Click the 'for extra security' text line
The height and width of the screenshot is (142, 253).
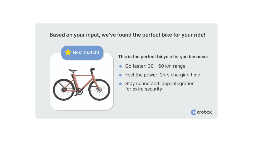tap(144, 89)
